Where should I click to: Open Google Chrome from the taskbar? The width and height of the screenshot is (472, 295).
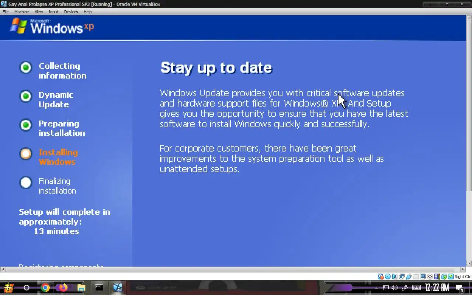(x=45, y=288)
